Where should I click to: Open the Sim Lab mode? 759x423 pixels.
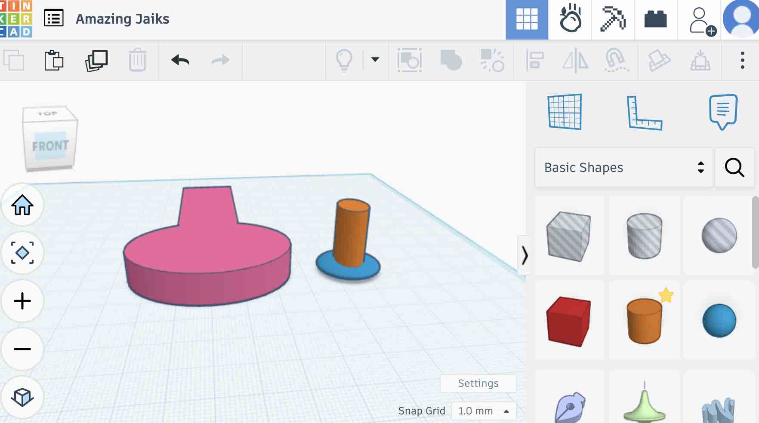pyautogui.click(x=570, y=19)
